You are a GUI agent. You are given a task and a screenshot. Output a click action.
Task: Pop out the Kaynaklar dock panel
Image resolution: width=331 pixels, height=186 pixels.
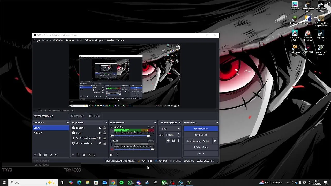[106, 123]
